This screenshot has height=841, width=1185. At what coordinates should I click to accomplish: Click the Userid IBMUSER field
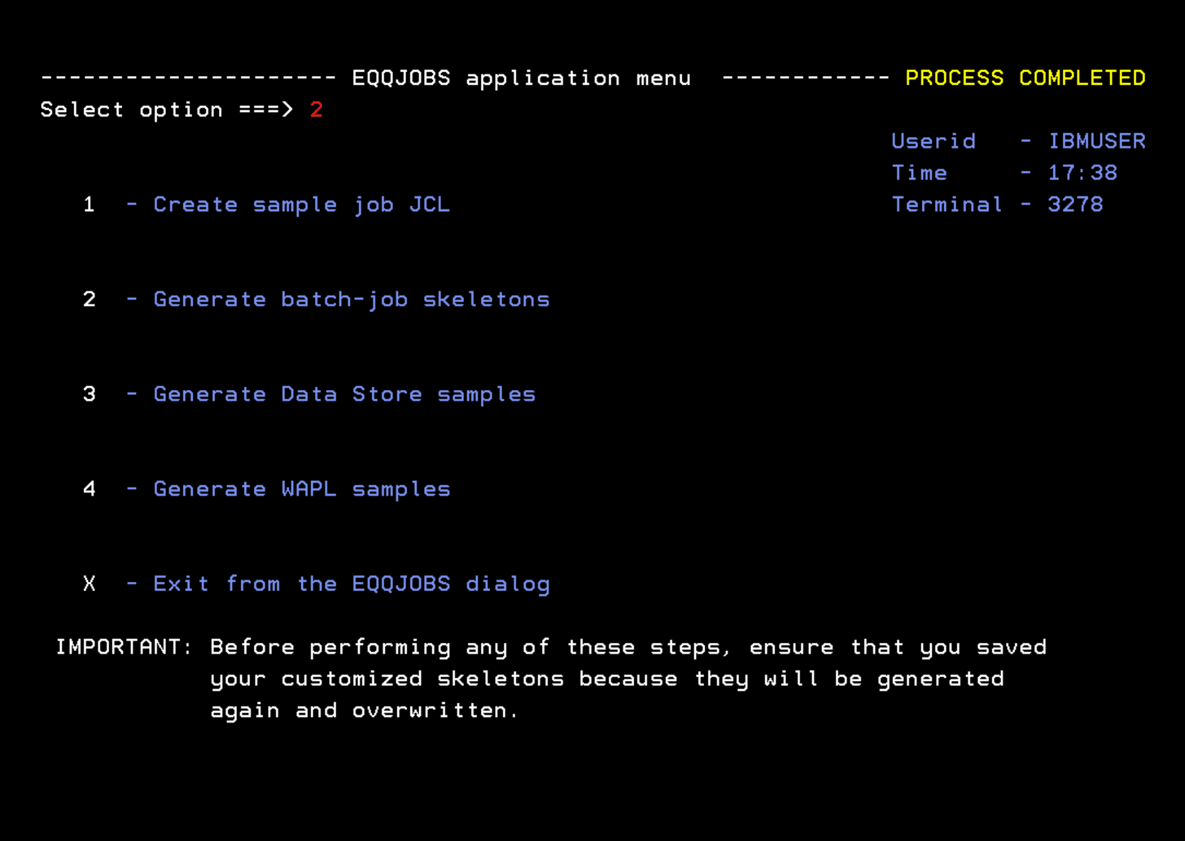[x=1018, y=141]
